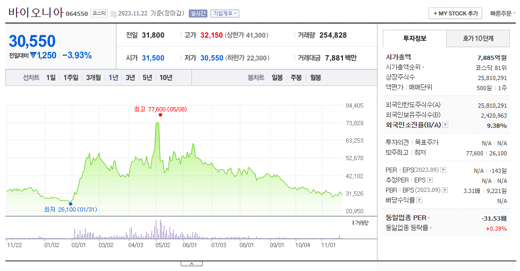The image size is (520, 271).
Task: Collapse the chart panel with up chevron
Action: click(192, 264)
